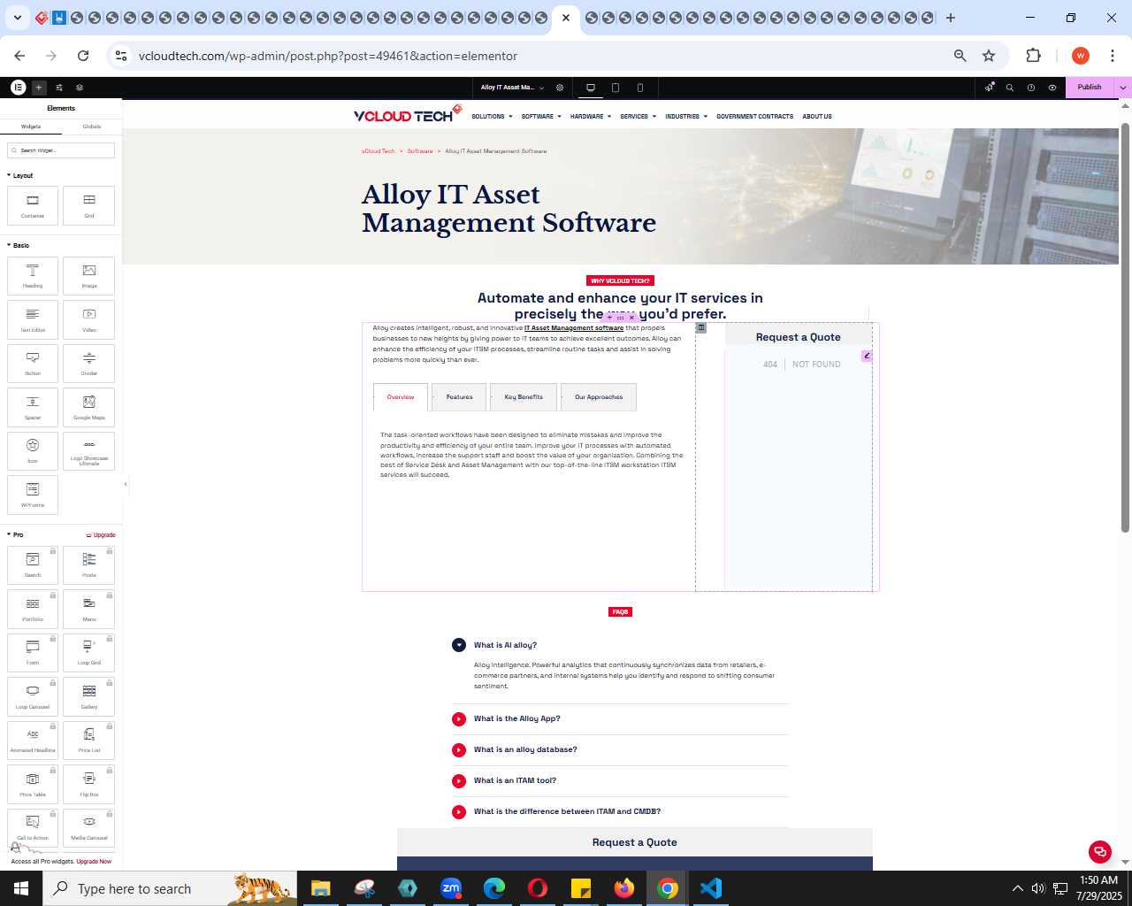Click Government Contracts menu item
The height and width of the screenshot is (906, 1132).
tap(754, 116)
